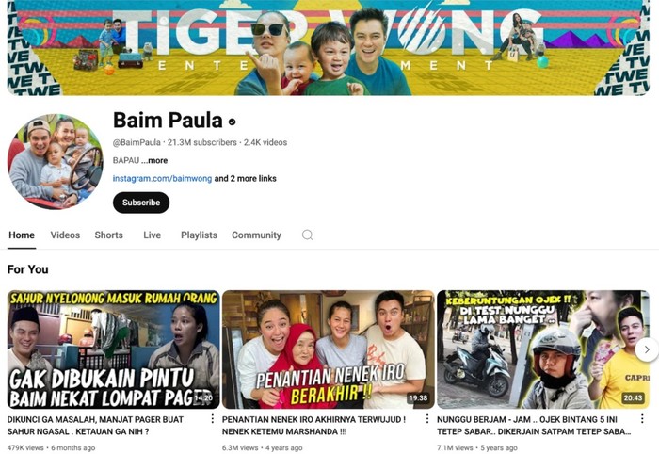The height and width of the screenshot is (454, 659).
Task: Open instagram.com/baimwong link
Action: pyautogui.click(x=162, y=179)
